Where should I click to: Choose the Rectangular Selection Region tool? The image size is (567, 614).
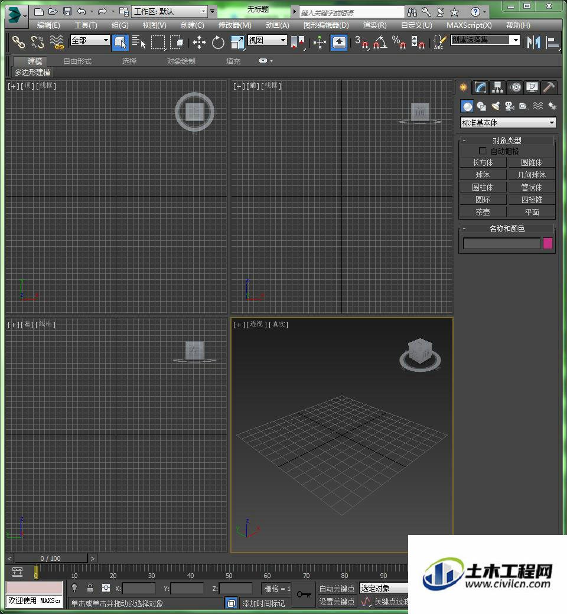(x=158, y=42)
